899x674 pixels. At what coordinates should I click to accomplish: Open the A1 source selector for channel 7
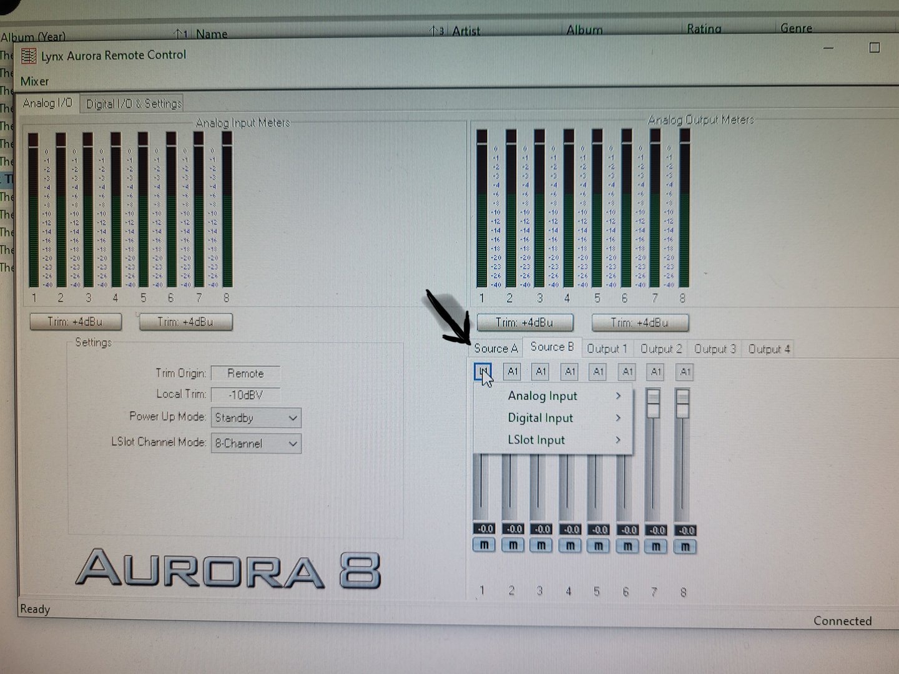656,372
